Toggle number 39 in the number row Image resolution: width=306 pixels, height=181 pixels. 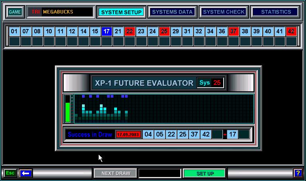click(x=256, y=31)
